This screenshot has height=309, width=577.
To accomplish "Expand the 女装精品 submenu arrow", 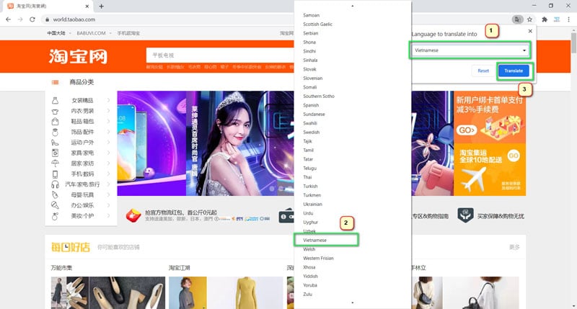I will click(109, 100).
